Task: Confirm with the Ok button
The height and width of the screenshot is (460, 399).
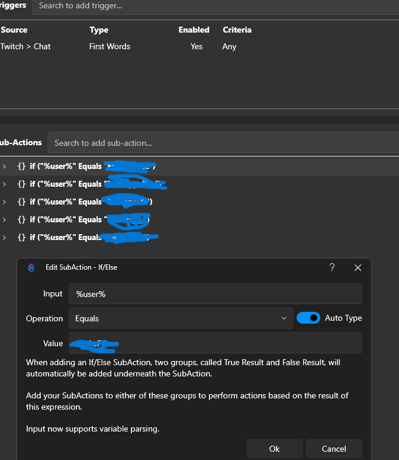Action: tap(275, 449)
